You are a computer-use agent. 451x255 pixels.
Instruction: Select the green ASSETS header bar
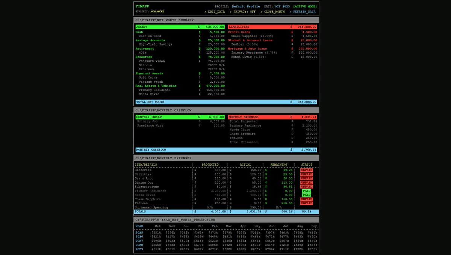180,27
